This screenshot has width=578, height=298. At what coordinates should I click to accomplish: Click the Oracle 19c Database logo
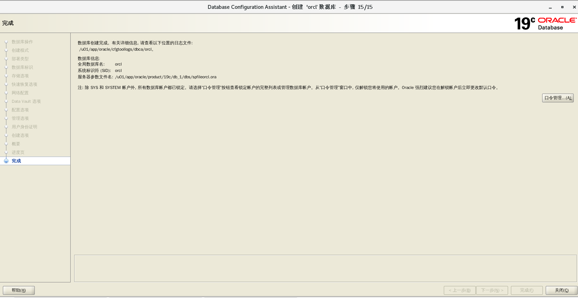(545, 23)
